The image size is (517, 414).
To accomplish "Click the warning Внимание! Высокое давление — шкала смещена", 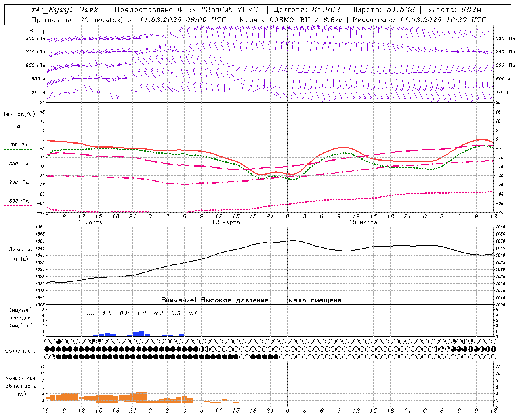I will tap(252, 300).
